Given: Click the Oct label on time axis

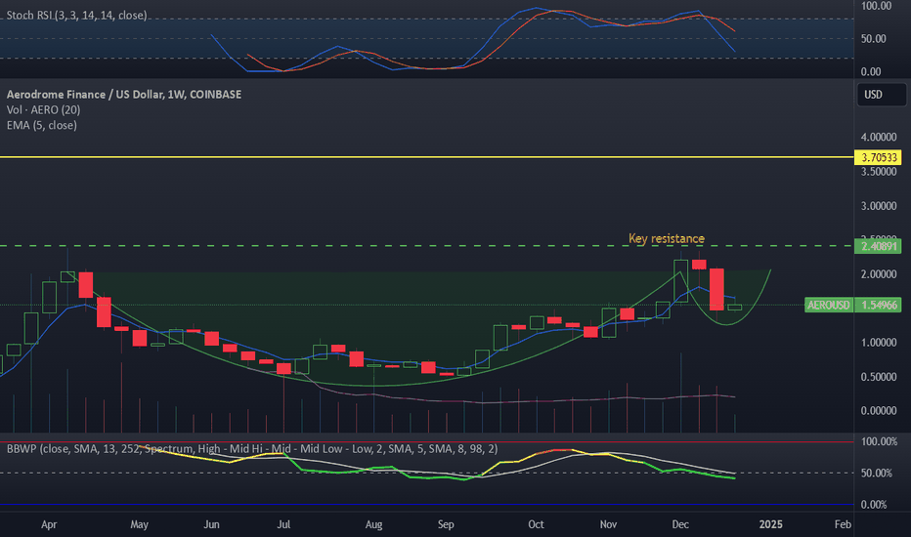Looking at the screenshot, I should coord(536,524).
